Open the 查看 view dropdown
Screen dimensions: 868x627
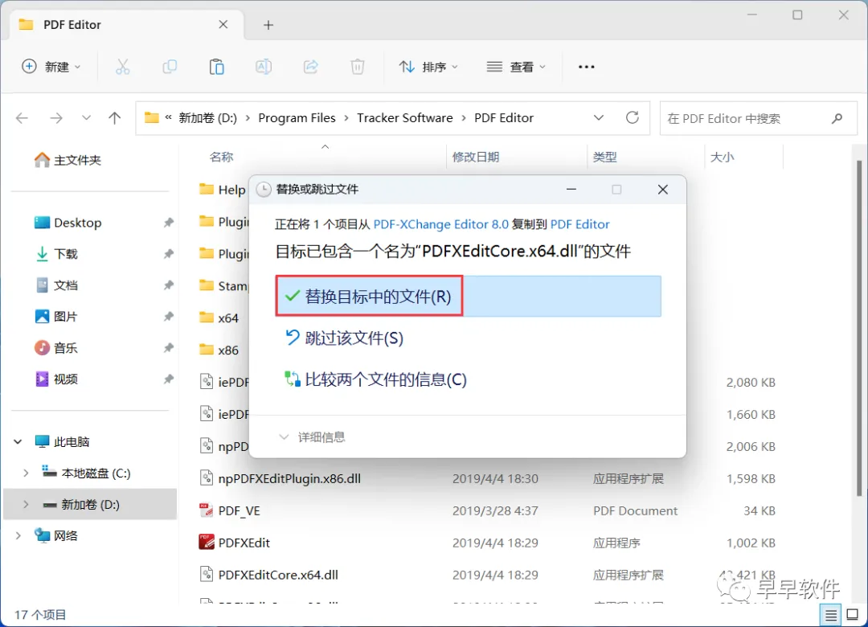pos(516,67)
